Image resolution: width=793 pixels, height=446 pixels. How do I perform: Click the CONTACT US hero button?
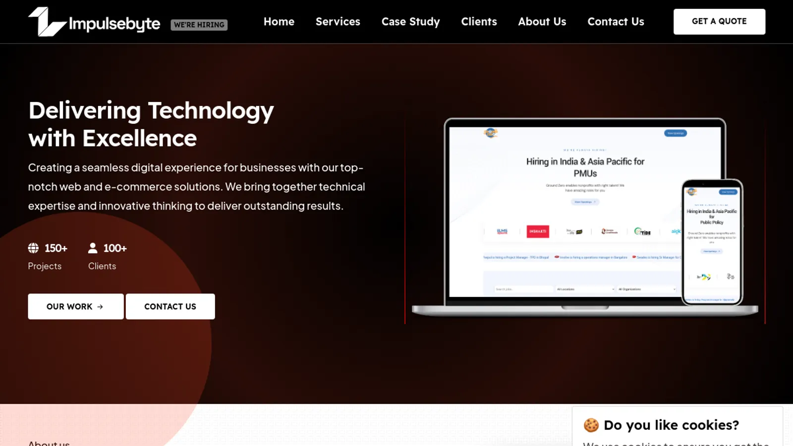click(170, 306)
